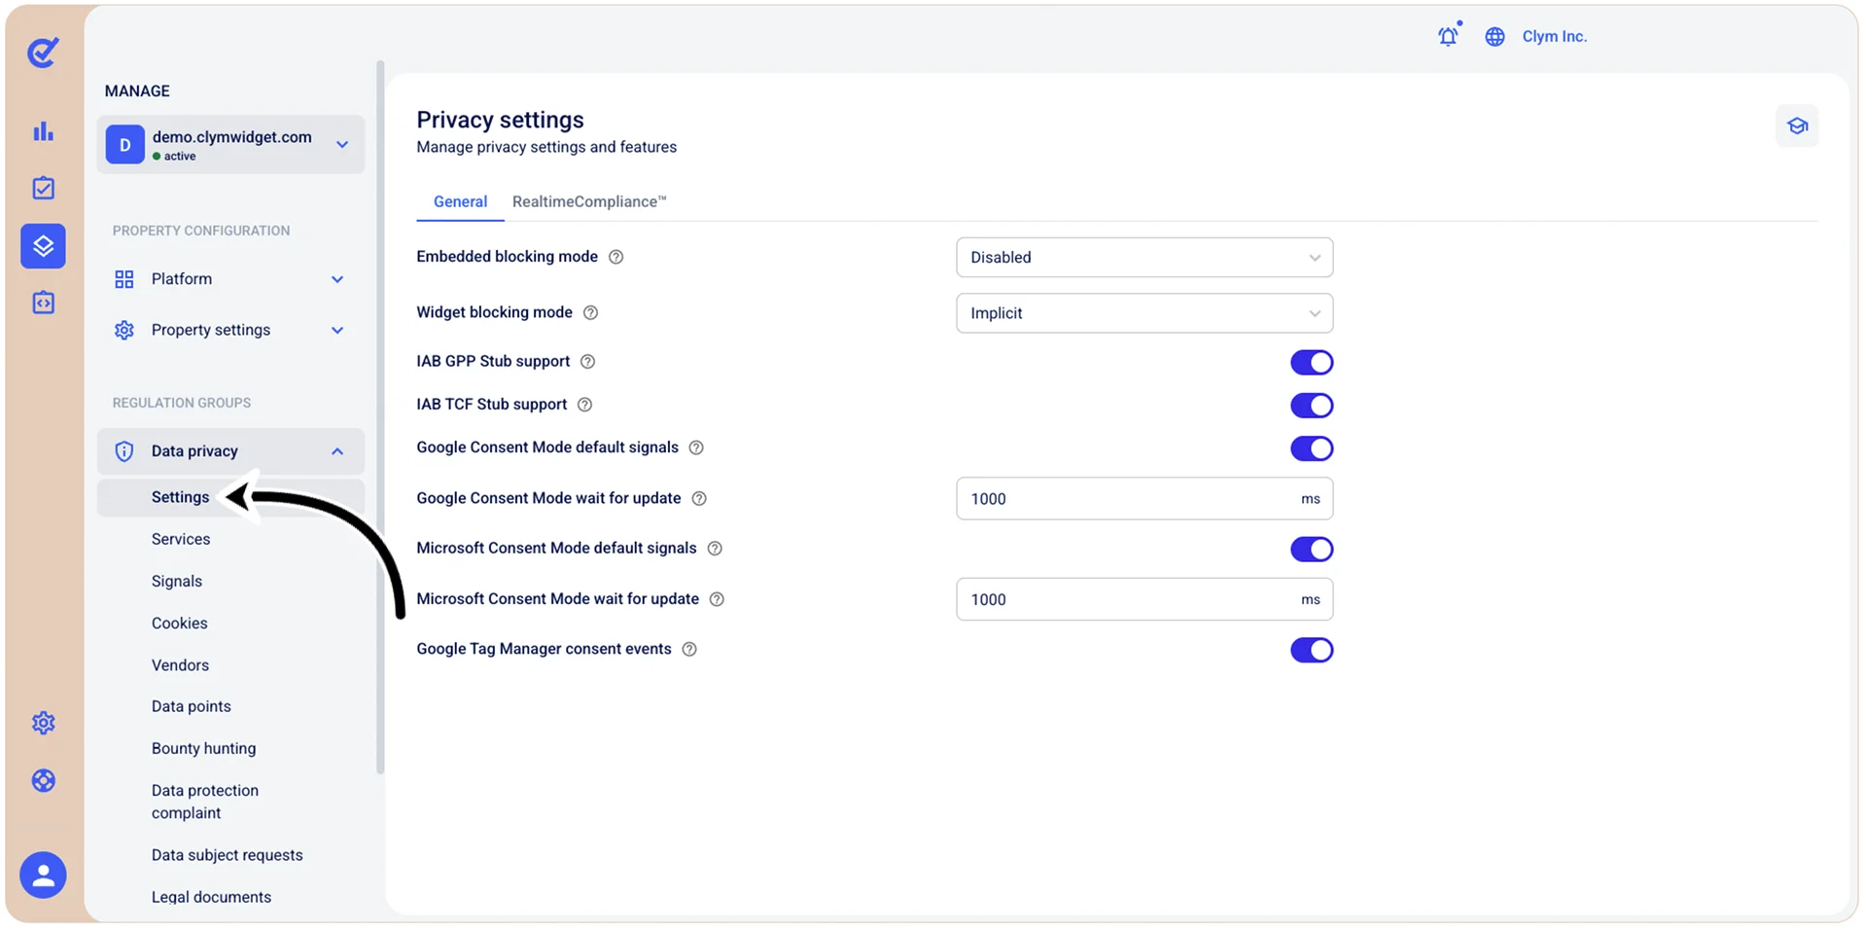This screenshot has height=929, width=1864.
Task: Click help icon next to Embedded blocking mode
Action: pyautogui.click(x=615, y=257)
